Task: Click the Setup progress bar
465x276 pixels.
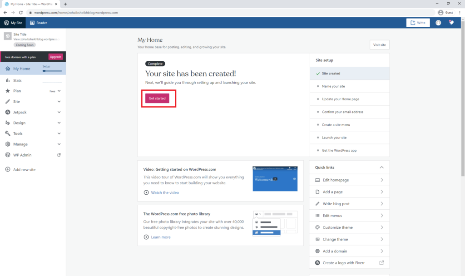Action: 52,71
